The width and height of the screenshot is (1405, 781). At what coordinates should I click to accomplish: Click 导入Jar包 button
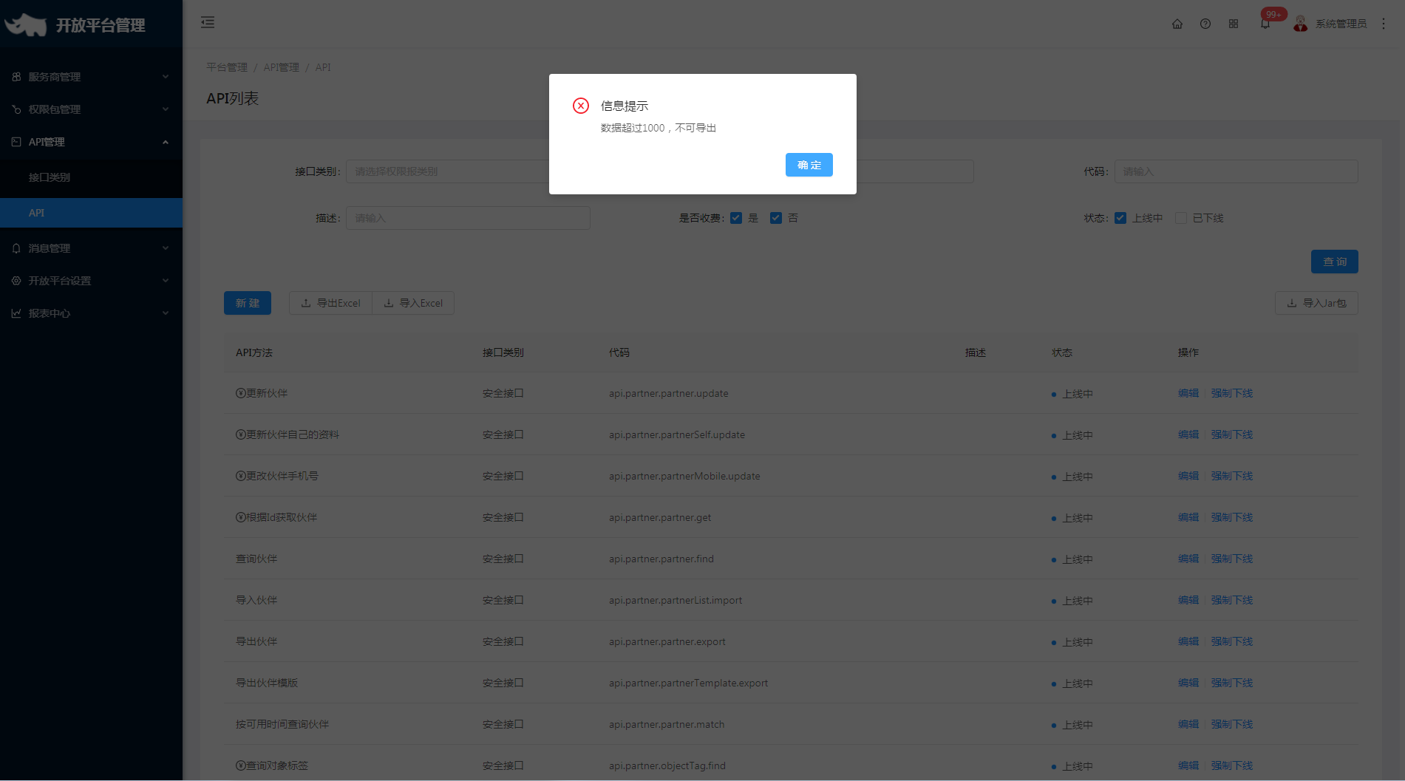(1316, 303)
